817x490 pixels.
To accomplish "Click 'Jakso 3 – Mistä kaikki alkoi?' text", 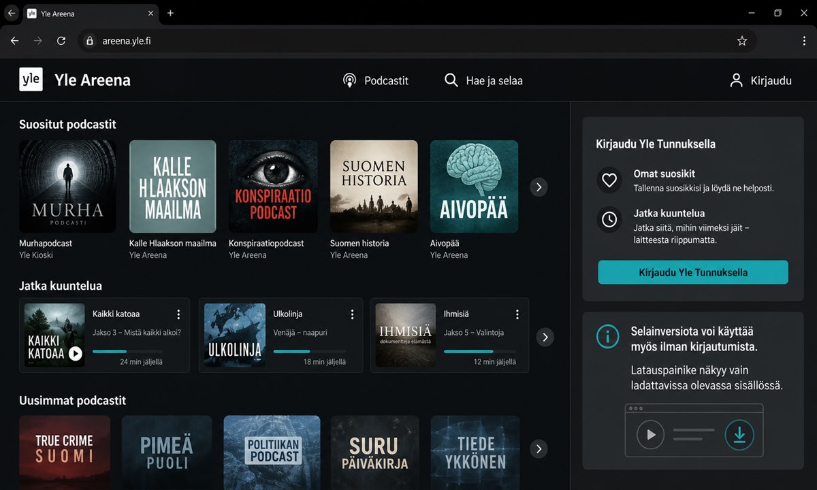I will tap(137, 333).
